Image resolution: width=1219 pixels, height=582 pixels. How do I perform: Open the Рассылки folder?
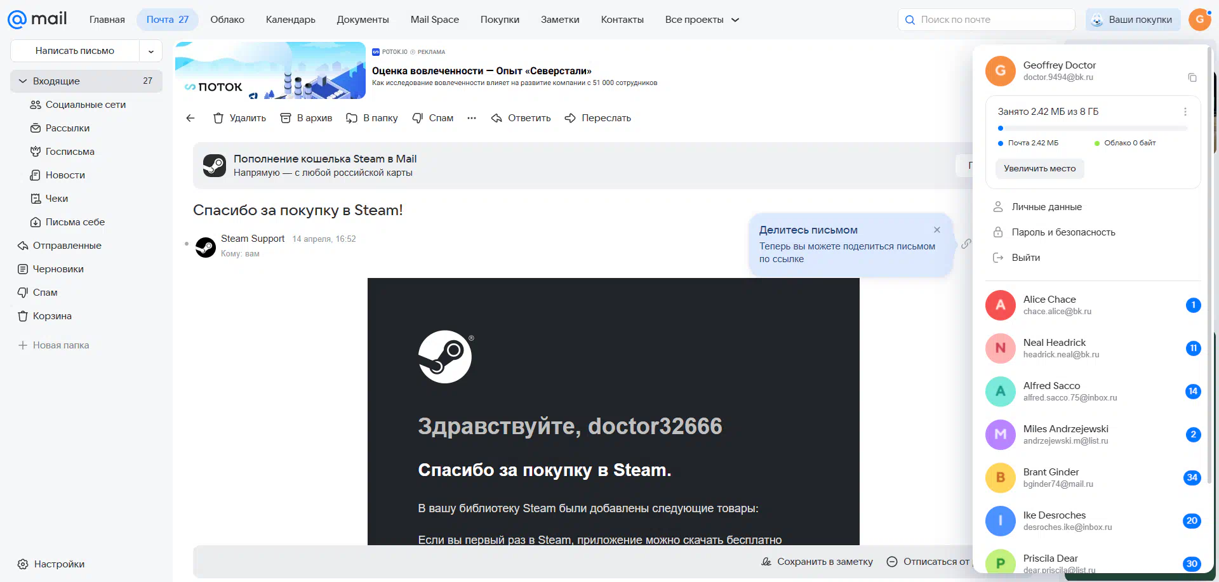pyautogui.click(x=86, y=128)
